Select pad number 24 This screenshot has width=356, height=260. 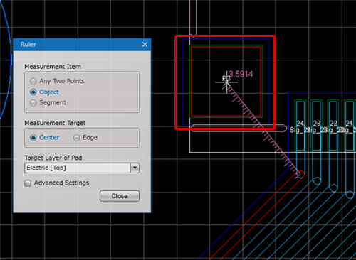pos(300,126)
